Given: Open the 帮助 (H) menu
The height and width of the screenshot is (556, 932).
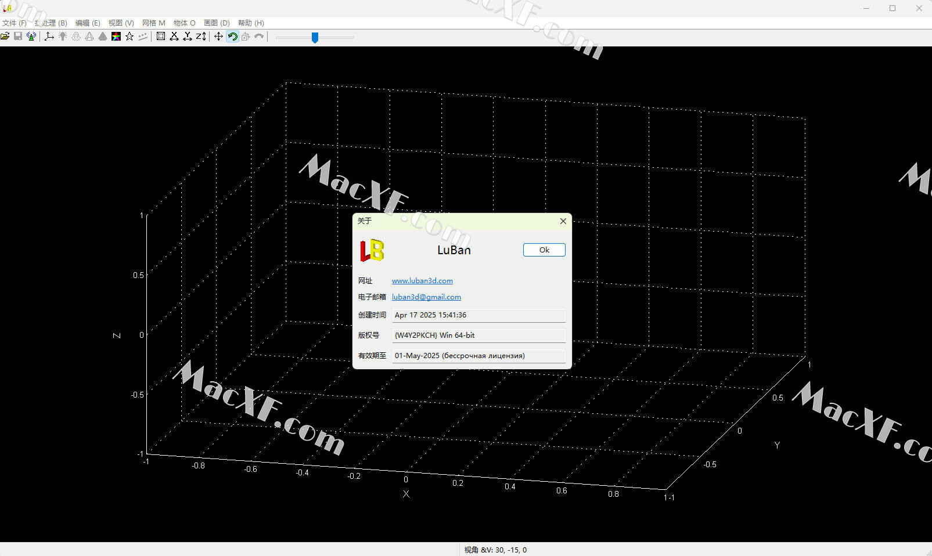Looking at the screenshot, I should tap(251, 23).
